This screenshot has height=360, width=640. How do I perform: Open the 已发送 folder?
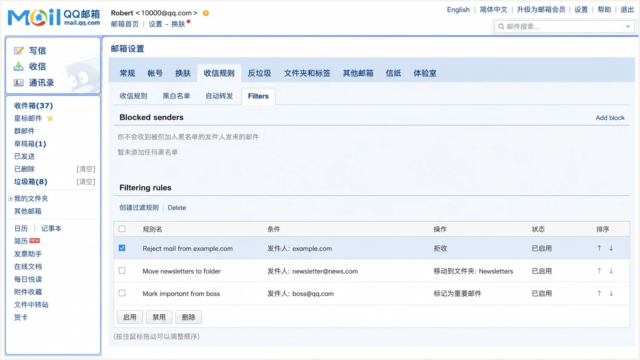point(24,156)
